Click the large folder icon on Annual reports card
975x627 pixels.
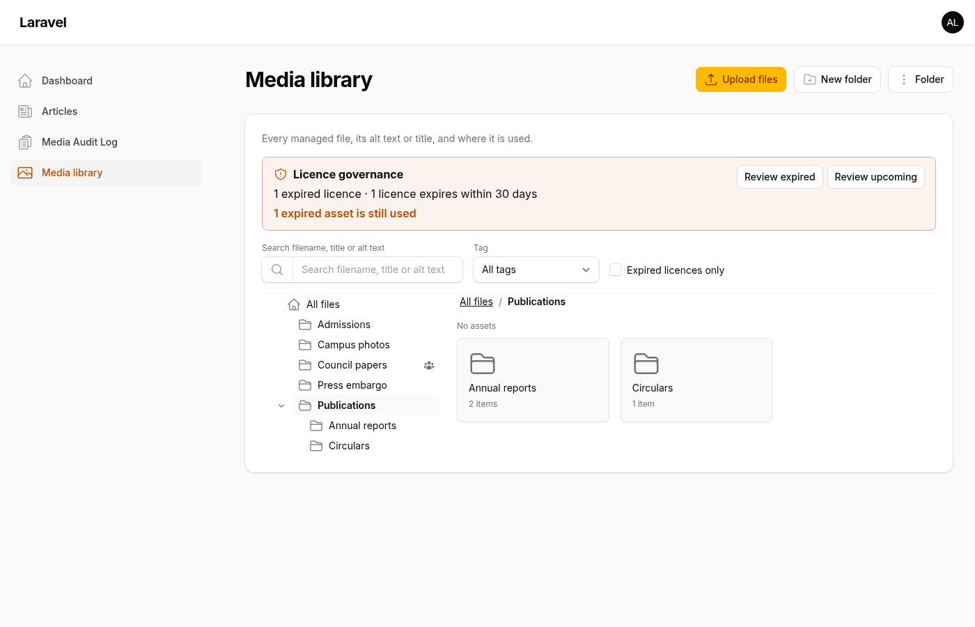483,364
